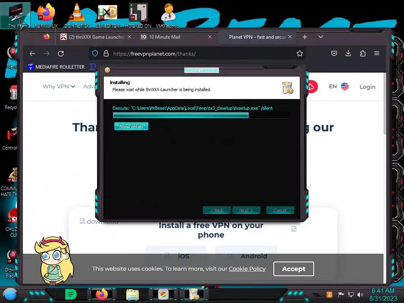
Task: Show site security padlock info
Action: (x=106, y=54)
